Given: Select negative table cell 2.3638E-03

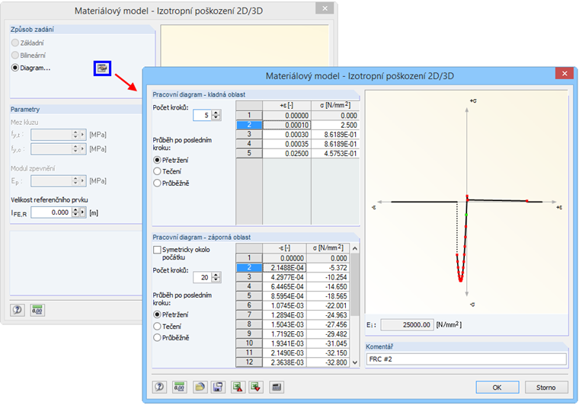Looking at the screenshot, I should pyautogui.click(x=284, y=362).
